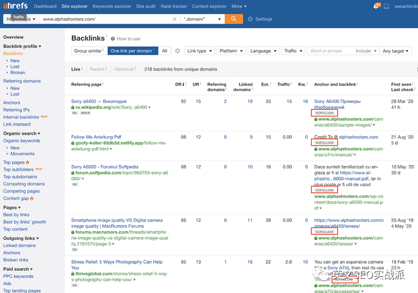
Task: Open Best by links in sidebar
Action: [16, 215]
